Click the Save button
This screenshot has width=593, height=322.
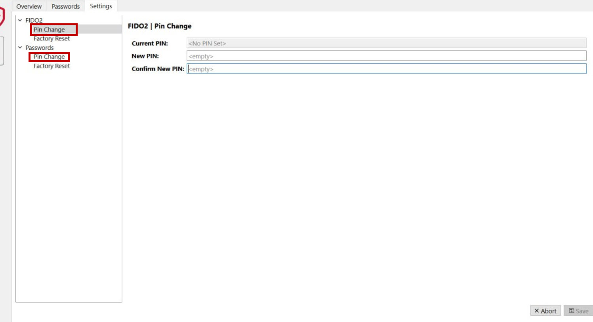[578, 311]
